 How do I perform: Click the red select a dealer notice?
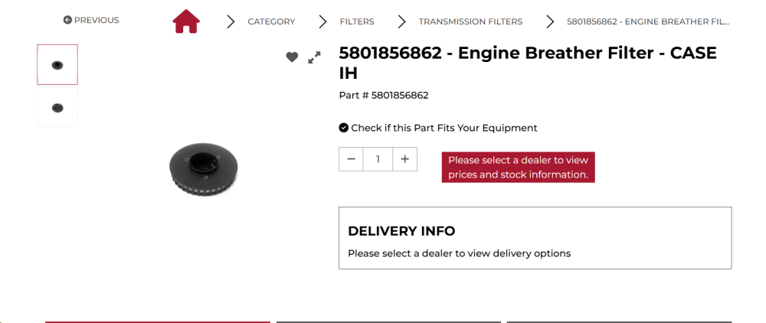click(x=518, y=168)
